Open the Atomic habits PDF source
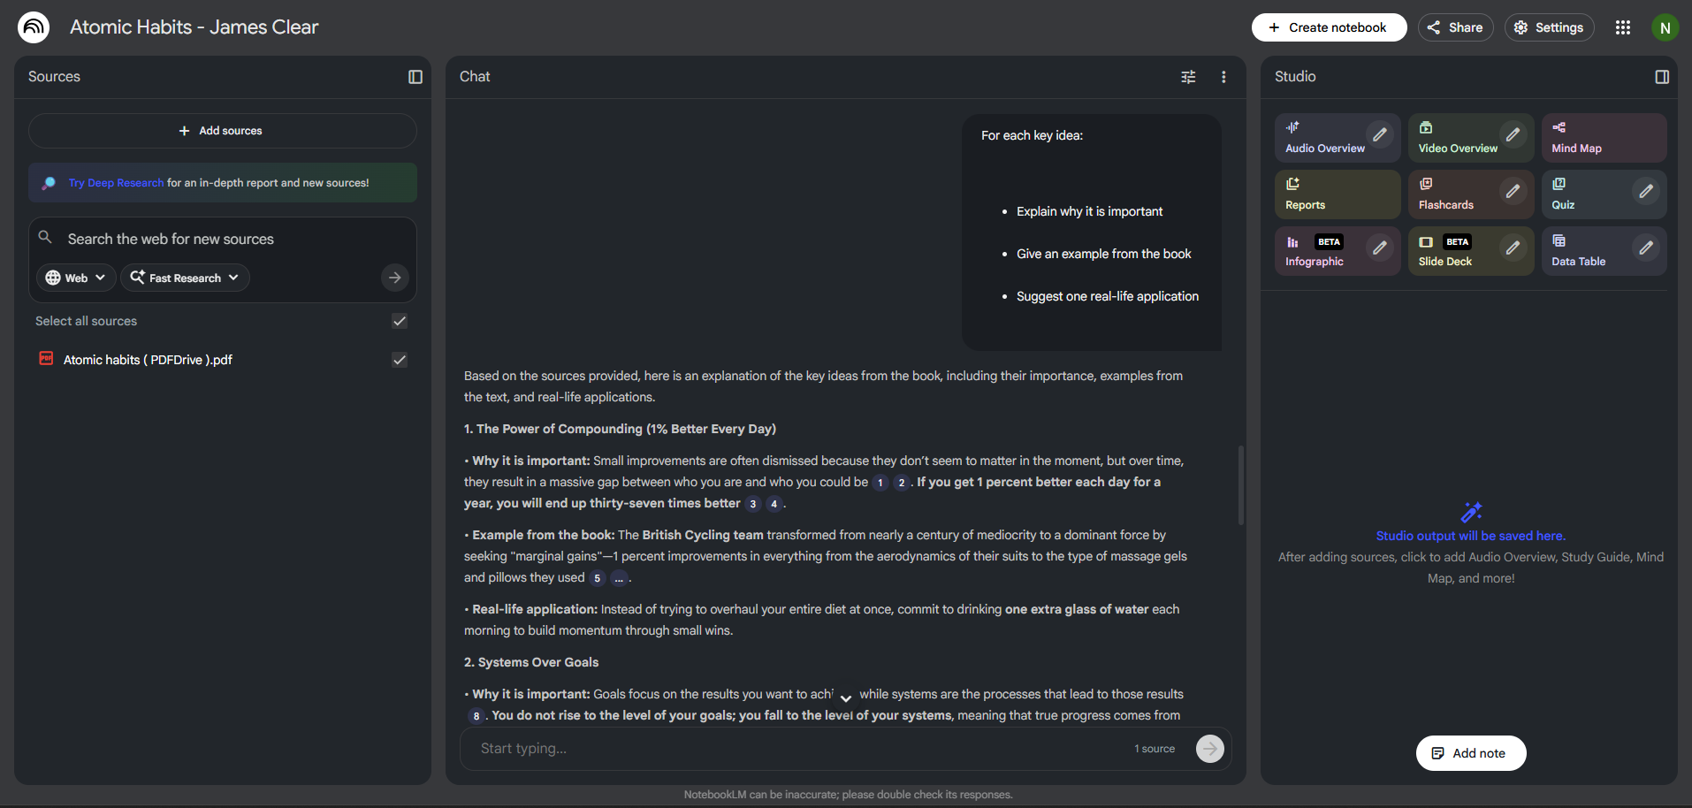The image size is (1692, 808). 148,360
